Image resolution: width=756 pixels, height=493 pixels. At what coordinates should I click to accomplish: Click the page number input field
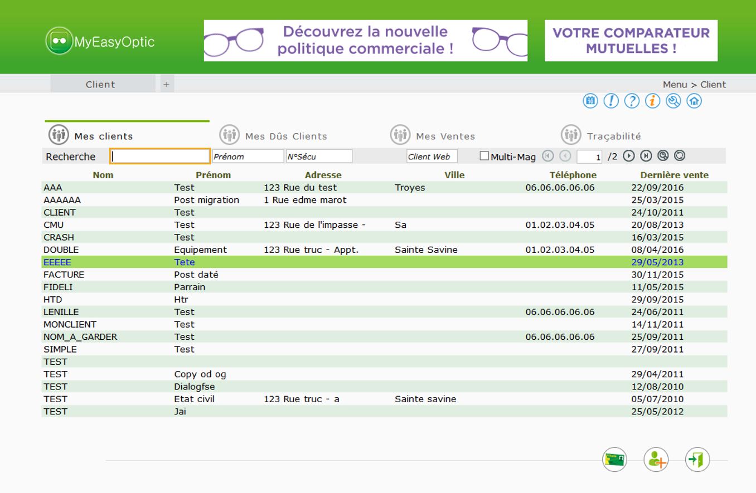[589, 157]
